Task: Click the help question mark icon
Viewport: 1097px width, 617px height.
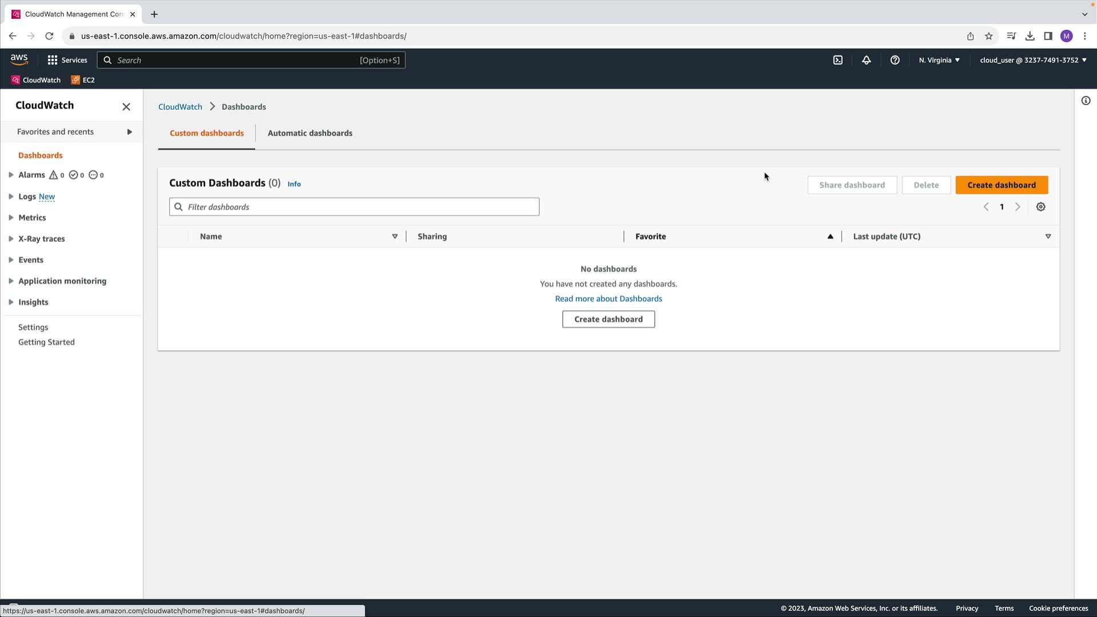Action: click(895, 60)
